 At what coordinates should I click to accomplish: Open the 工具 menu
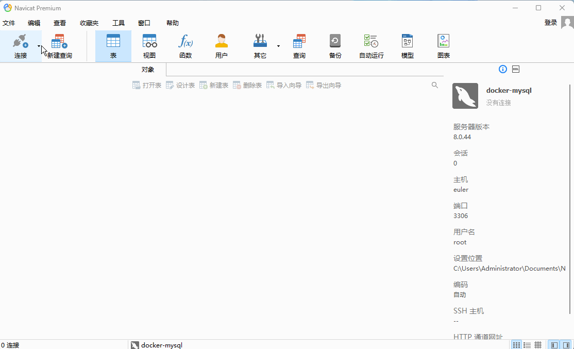[x=118, y=23]
